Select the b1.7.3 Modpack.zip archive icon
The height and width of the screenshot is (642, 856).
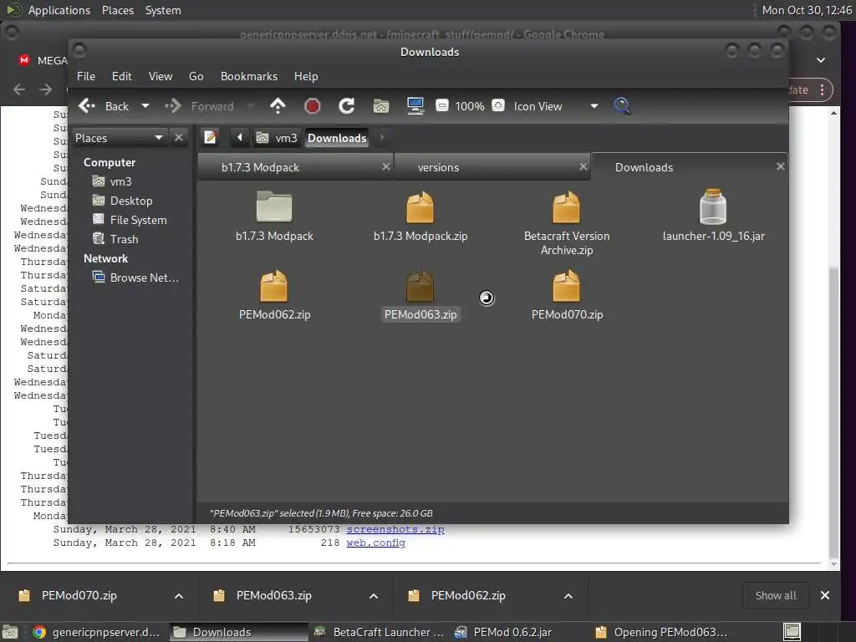(x=420, y=207)
